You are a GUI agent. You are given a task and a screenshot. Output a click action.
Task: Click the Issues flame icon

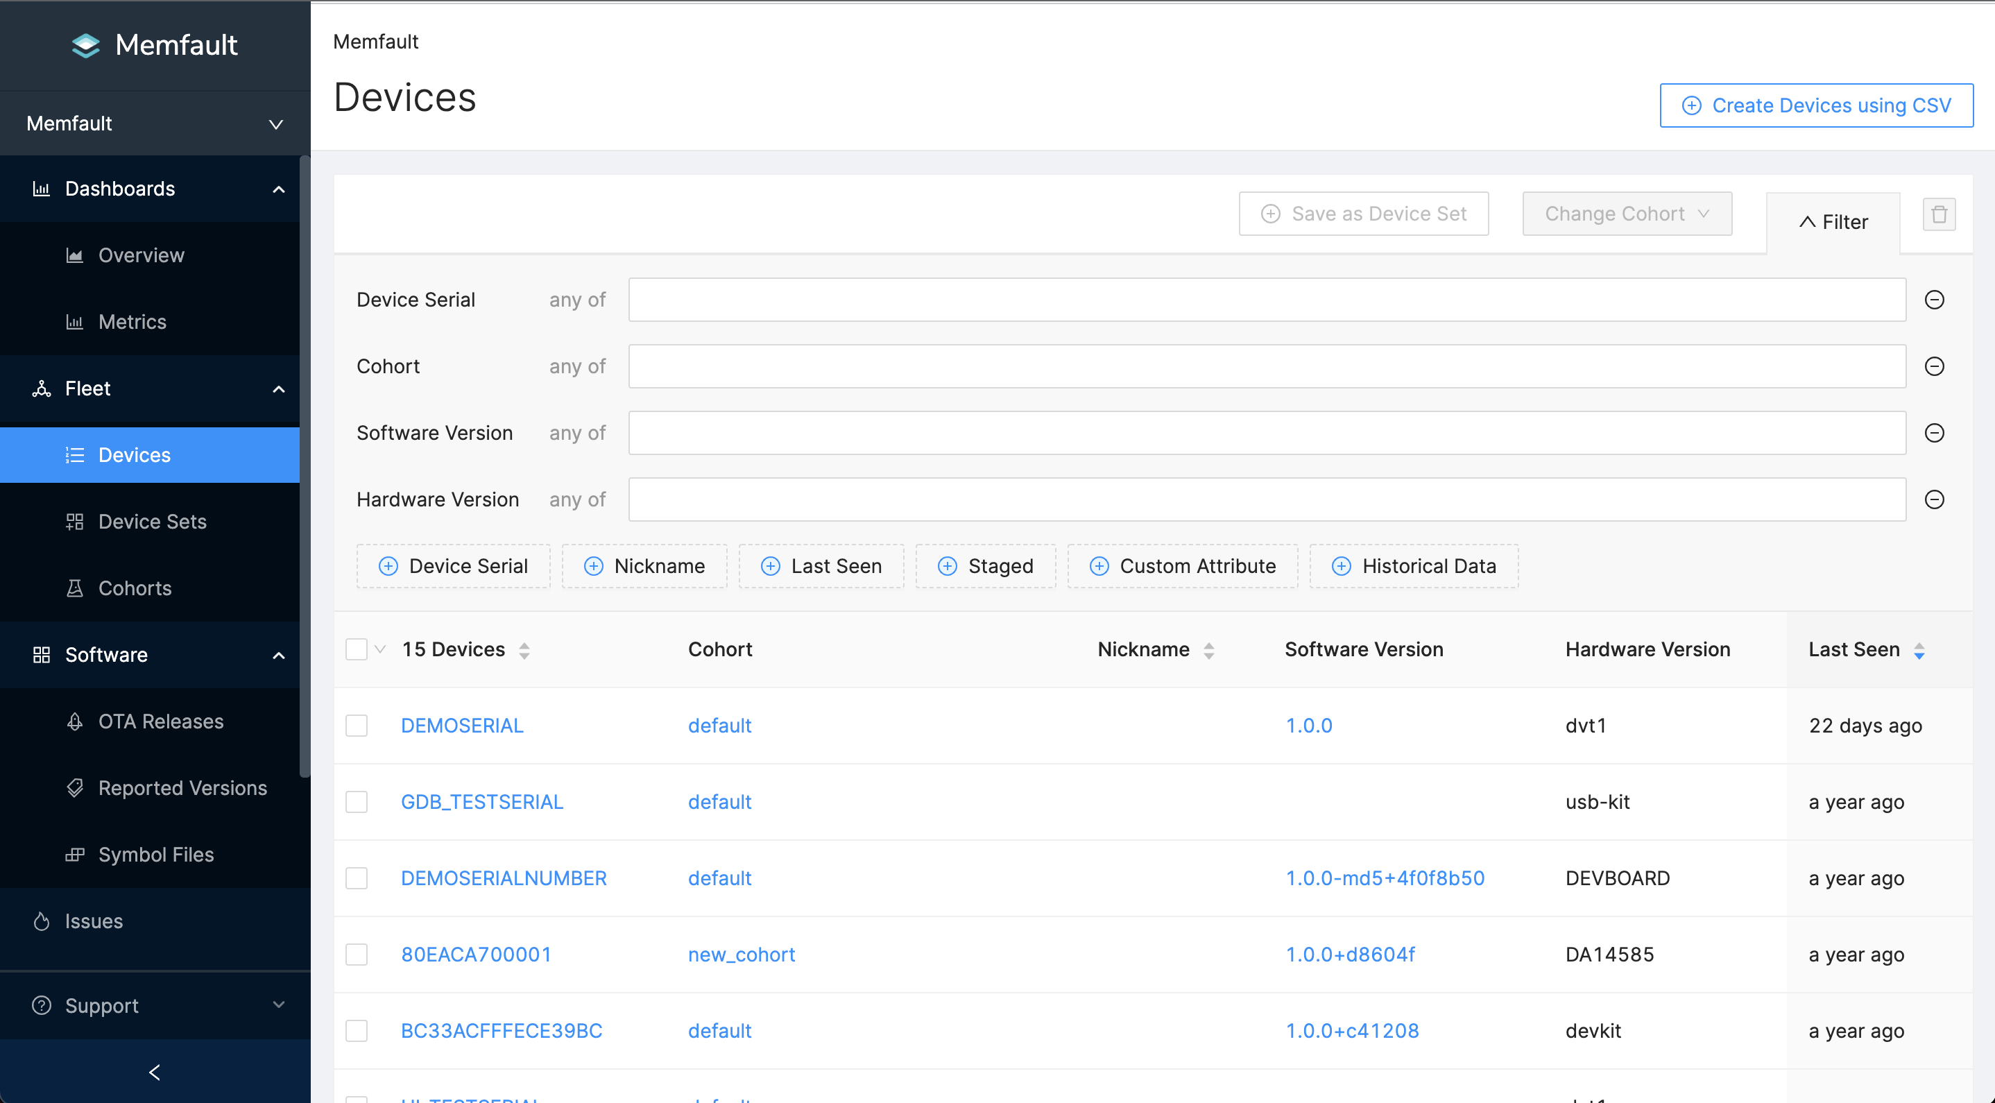pos(41,922)
